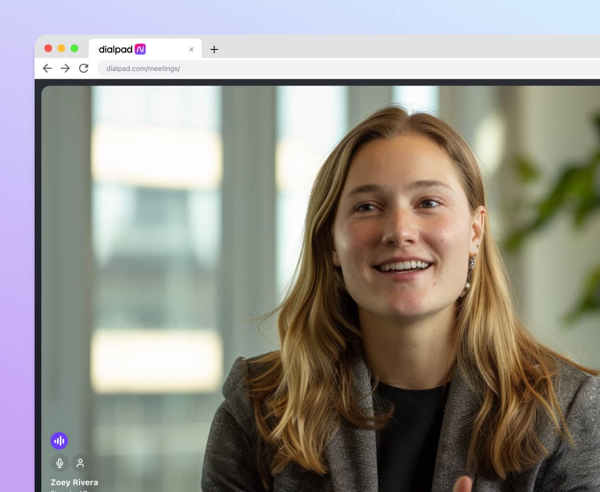Close the dialpad tab with the x
Screen dimensions: 600x492
[191, 49]
